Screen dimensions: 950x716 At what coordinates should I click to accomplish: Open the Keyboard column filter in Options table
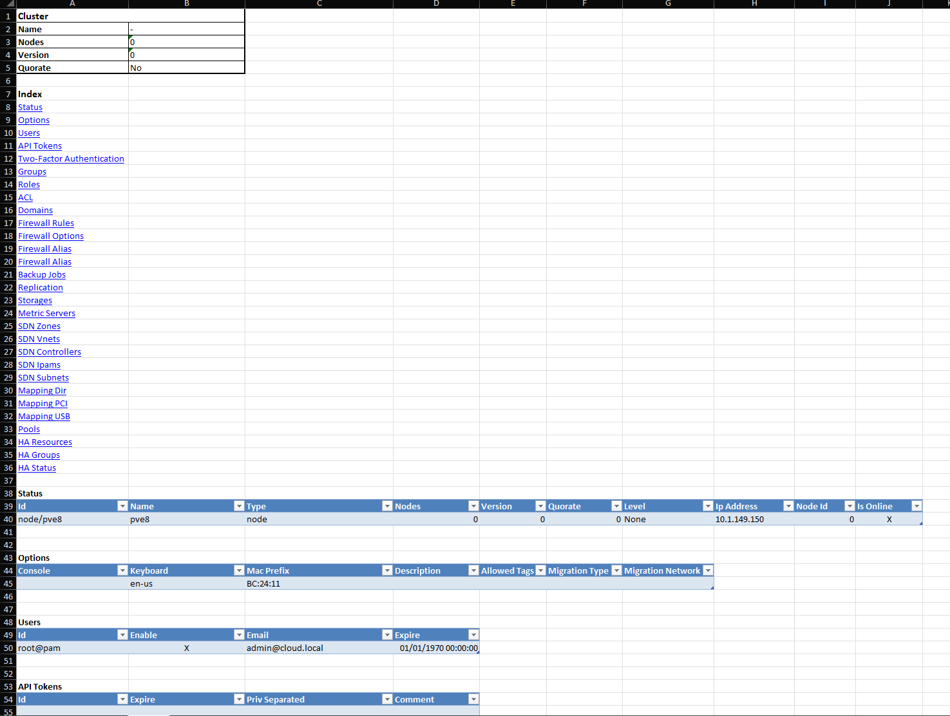click(239, 570)
